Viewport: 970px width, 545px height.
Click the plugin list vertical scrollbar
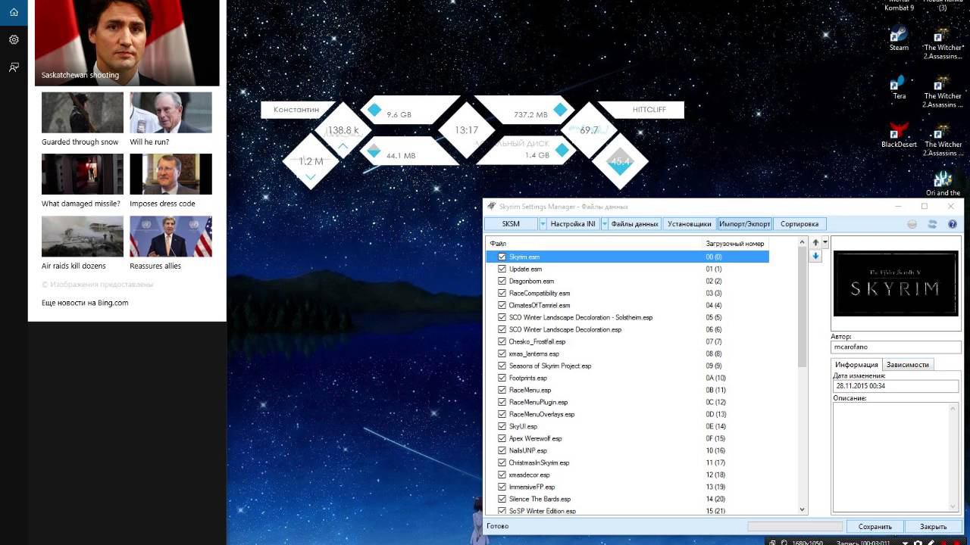(x=803, y=375)
